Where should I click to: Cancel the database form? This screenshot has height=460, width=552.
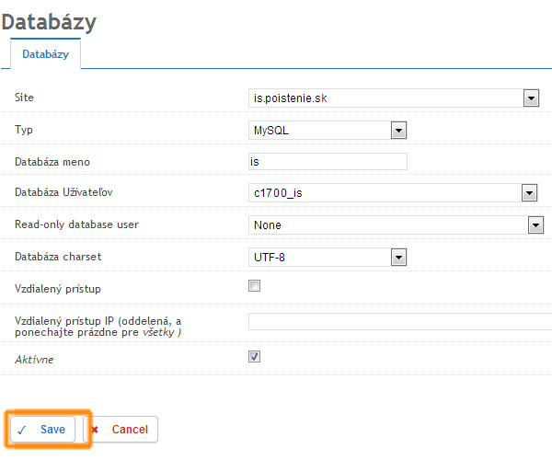(x=121, y=430)
